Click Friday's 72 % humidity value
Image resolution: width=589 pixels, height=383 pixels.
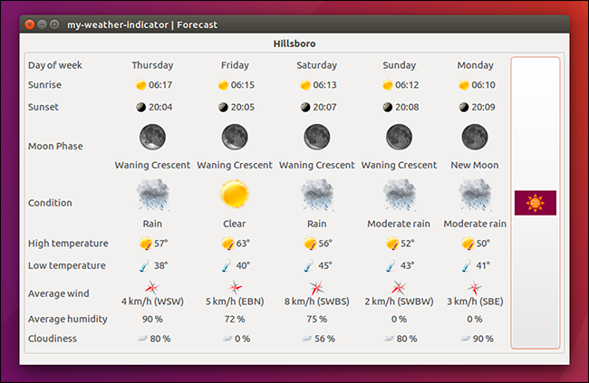235,319
